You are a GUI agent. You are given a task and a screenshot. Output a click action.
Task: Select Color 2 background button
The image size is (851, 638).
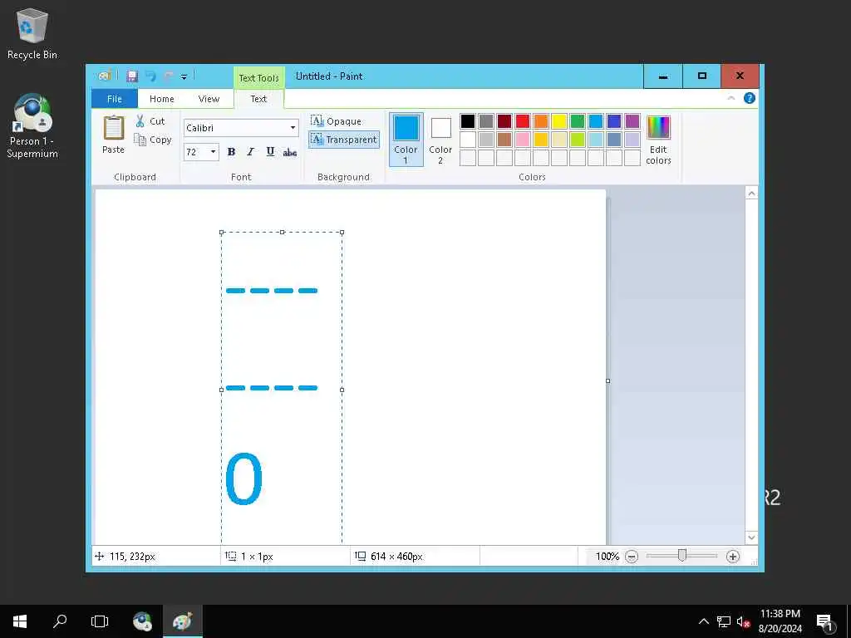click(x=440, y=140)
